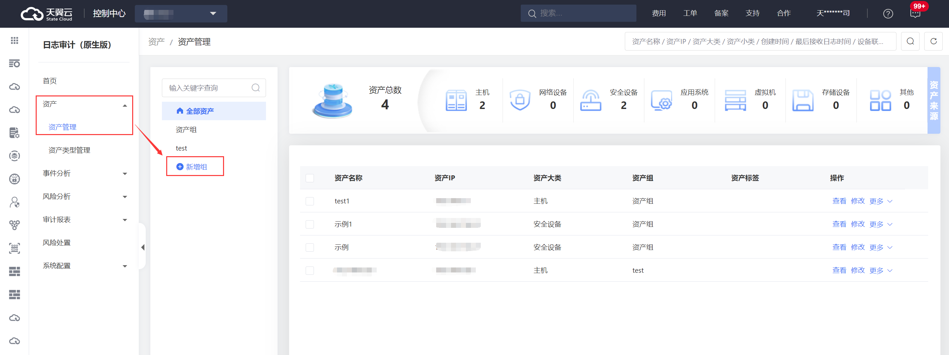Viewport: 949px width, 355px height.
Task: Open 支持 in the top navigation
Action: 753,13
